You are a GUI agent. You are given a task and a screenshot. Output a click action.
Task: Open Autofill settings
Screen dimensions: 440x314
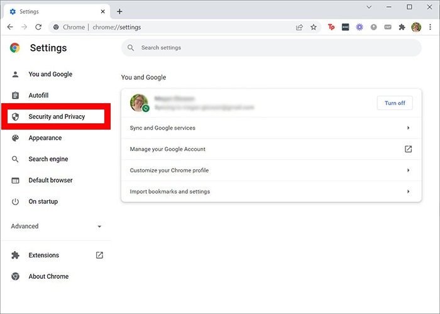[38, 96]
